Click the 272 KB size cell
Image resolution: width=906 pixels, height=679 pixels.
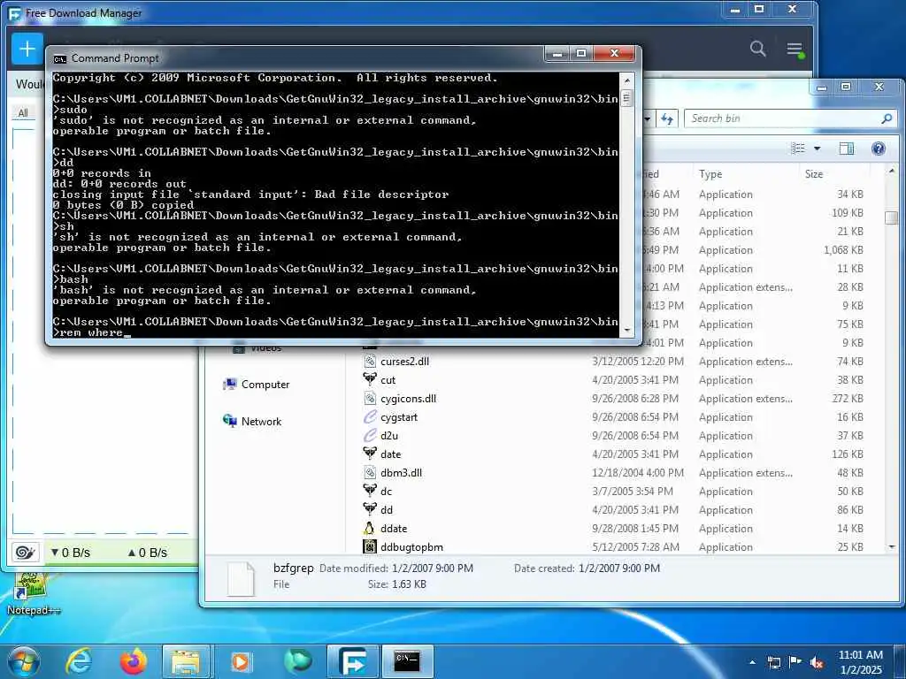coord(848,399)
